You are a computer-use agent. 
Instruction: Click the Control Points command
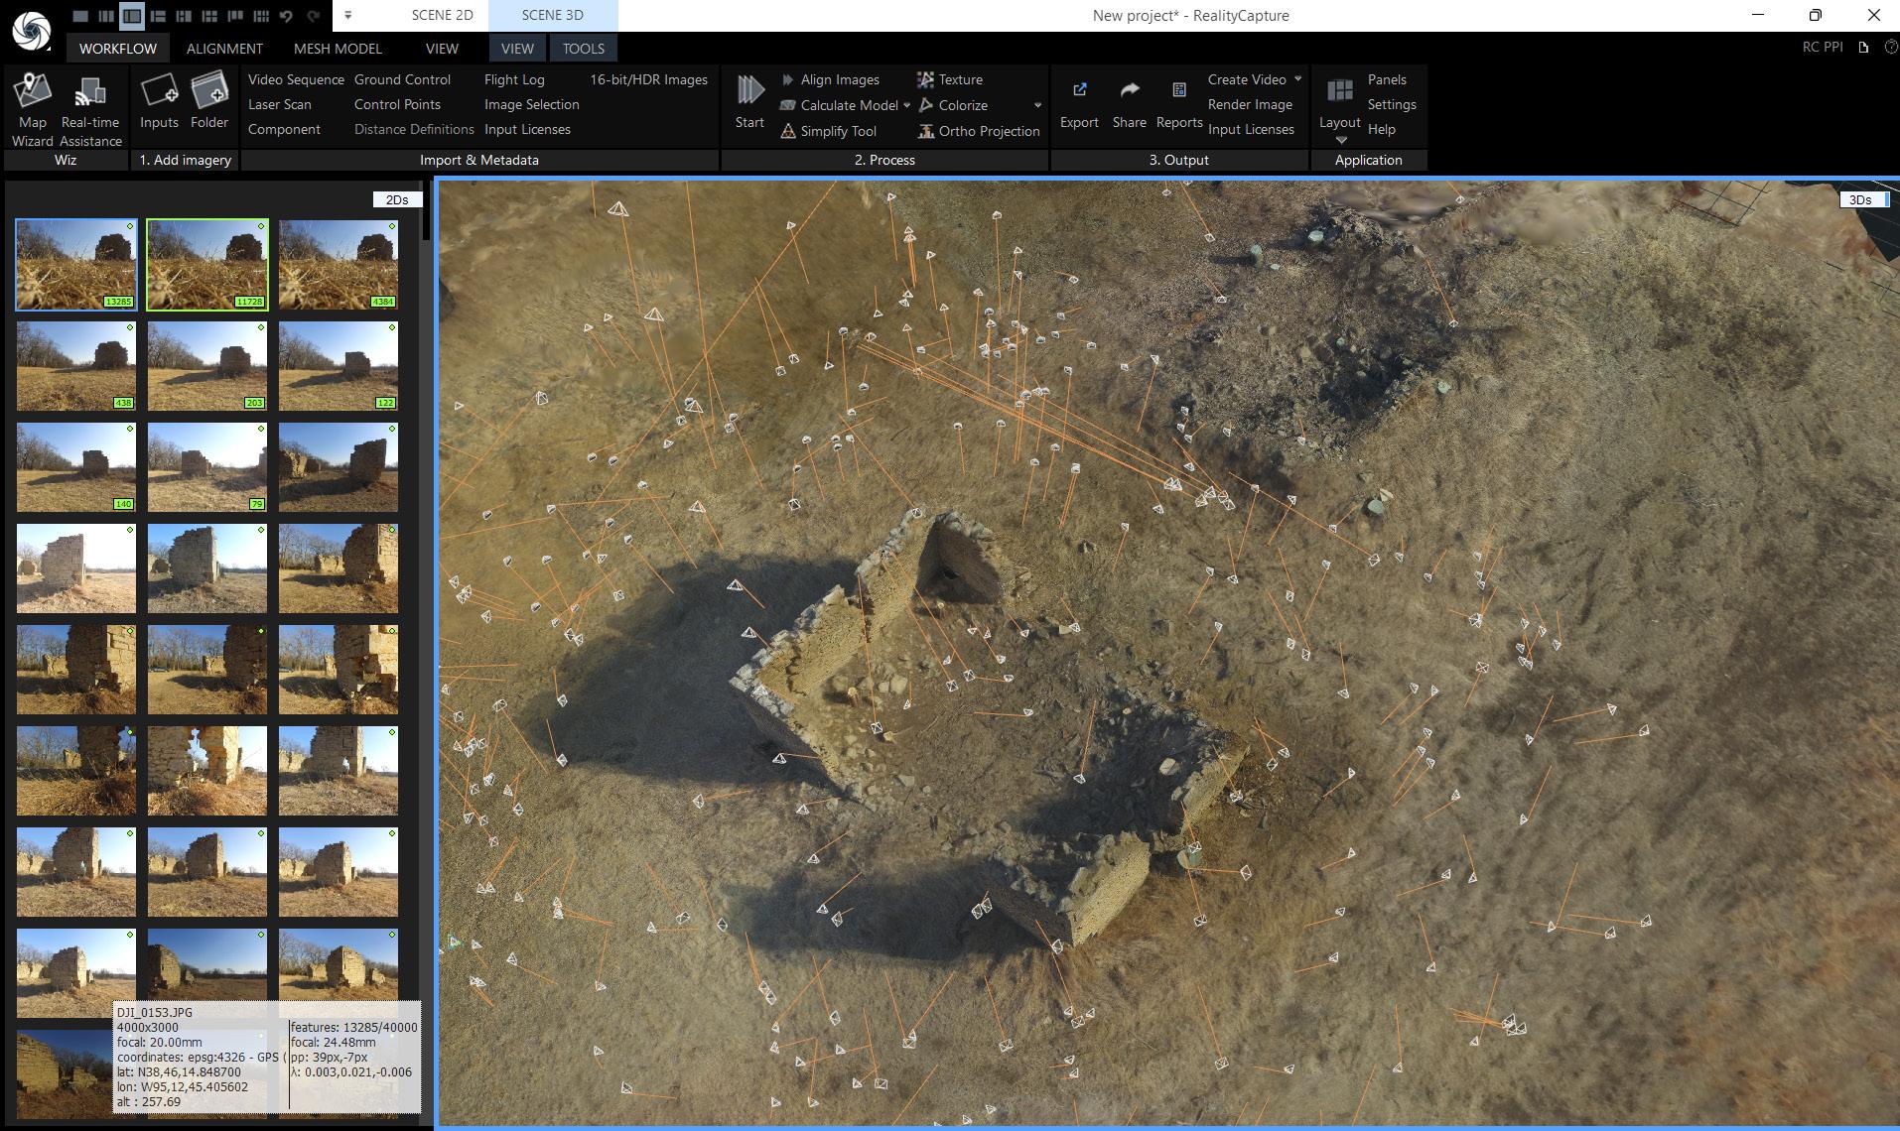pyautogui.click(x=397, y=104)
